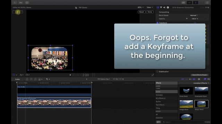Image resolution: width=222 pixels, height=124 pixels.
Task: Play the timeline from viewer
Action: tap(70, 75)
